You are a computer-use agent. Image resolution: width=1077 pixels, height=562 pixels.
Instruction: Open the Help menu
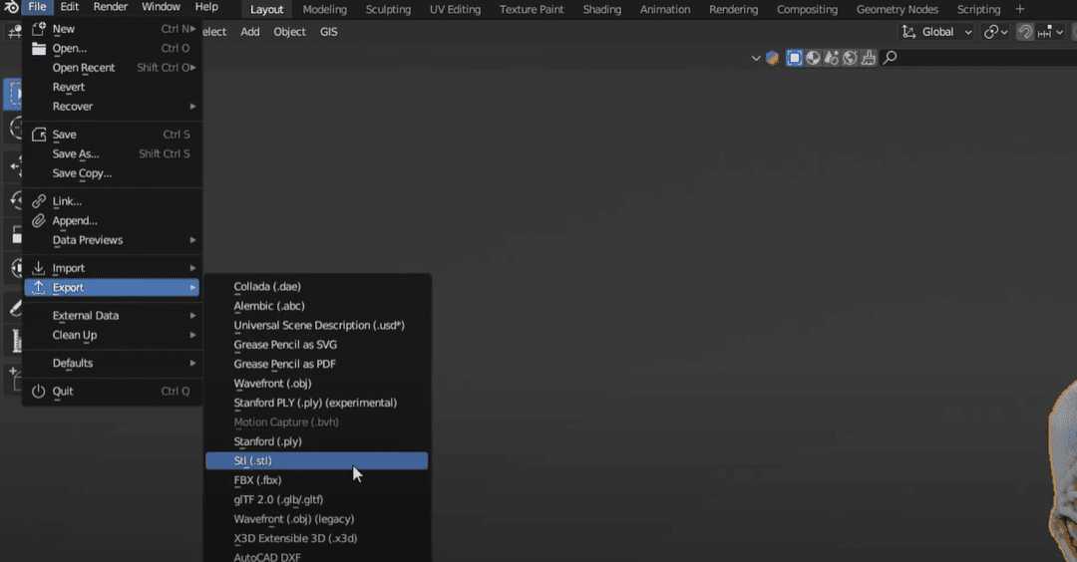206,7
